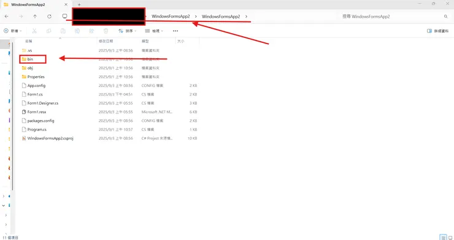Click the App.config file icon
Screen dimensions: 454x240
click(x=24, y=86)
